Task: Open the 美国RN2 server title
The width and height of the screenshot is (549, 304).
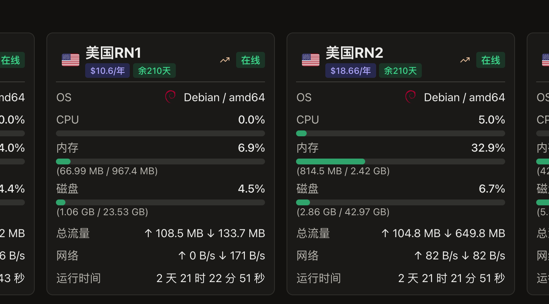Action: (354, 53)
